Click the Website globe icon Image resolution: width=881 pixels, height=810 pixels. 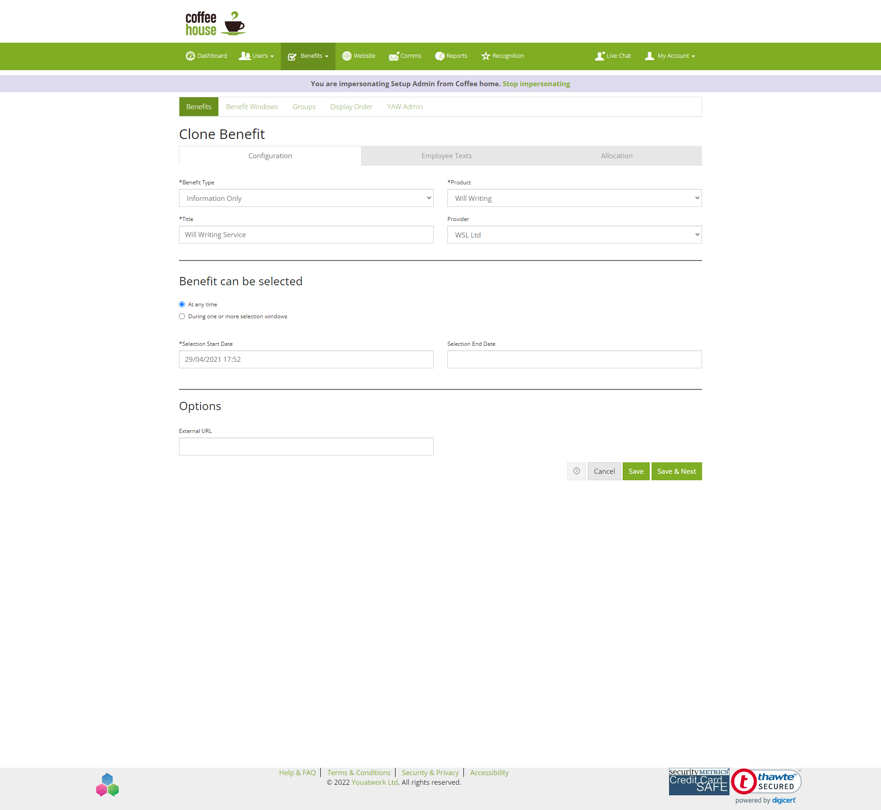(x=346, y=56)
